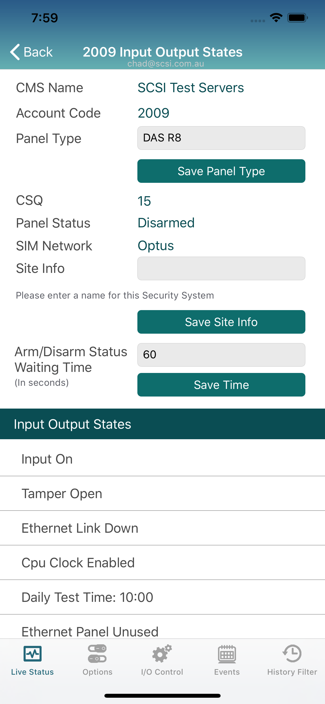Select the Ethernet Link Down row
Screen dimensions: 325x704
click(162, 528)
